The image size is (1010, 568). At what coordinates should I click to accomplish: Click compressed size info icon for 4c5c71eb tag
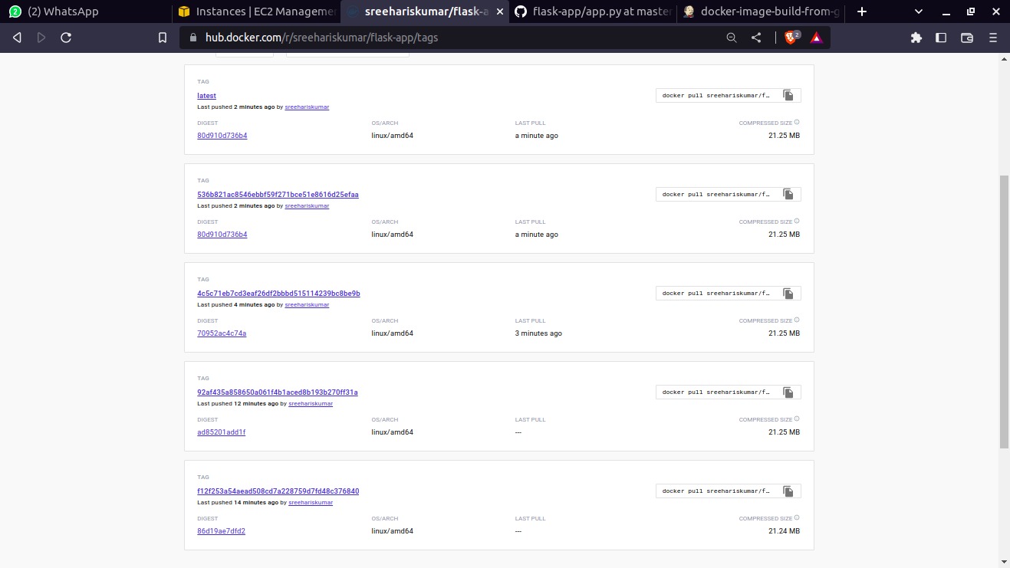[797, 320]
